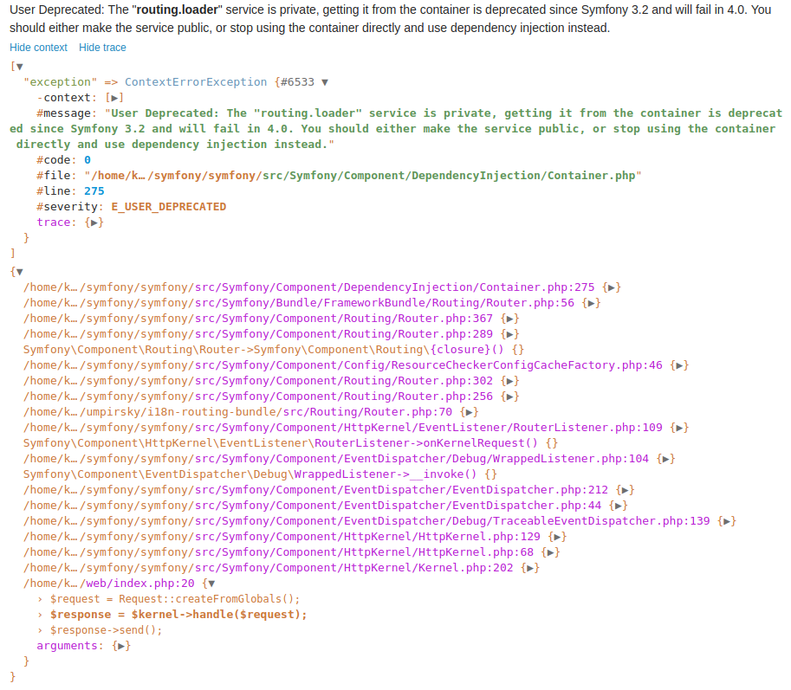The image size is (791, 690).
Task: Click the ContextErrorException class name
Action: [x=196, y=82]
